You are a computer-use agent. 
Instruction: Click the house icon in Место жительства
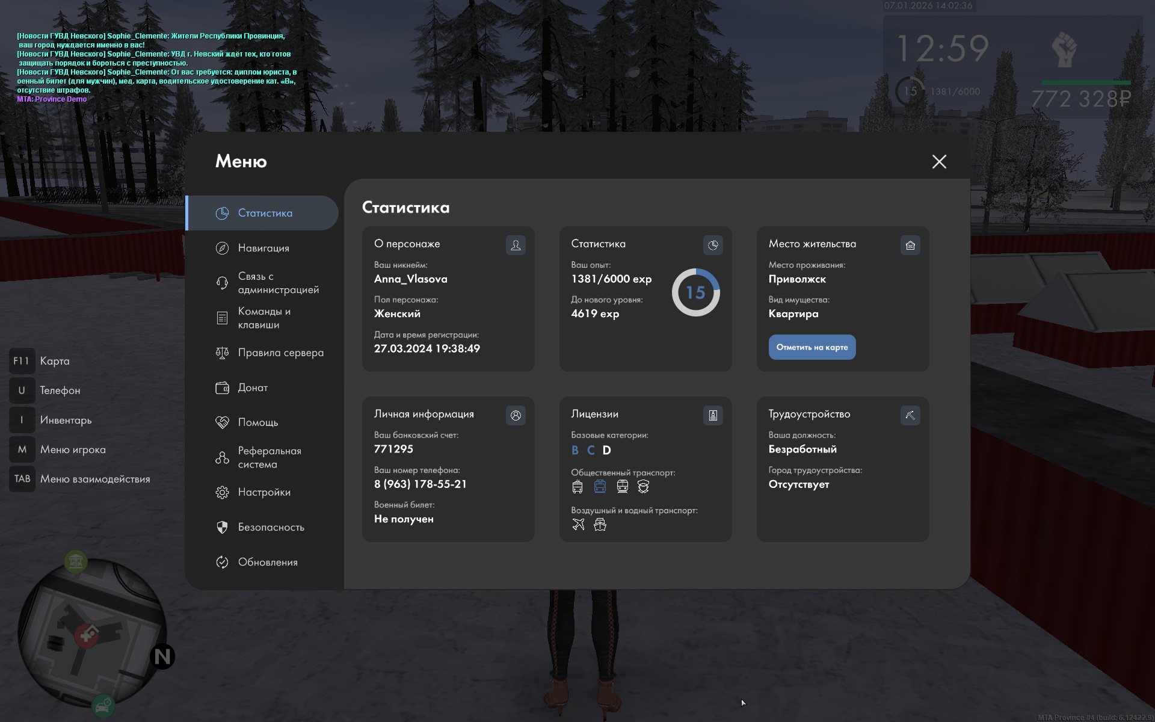tap(910, 245)
